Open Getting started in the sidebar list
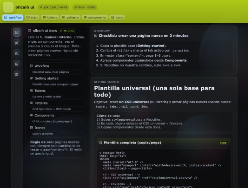Image resolution: width=251 pixels, height=188 pixels. pos(57,78)
